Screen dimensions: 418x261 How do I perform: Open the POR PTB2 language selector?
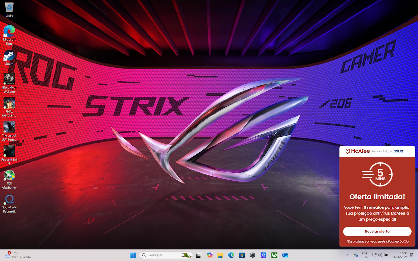pos(365,255)
